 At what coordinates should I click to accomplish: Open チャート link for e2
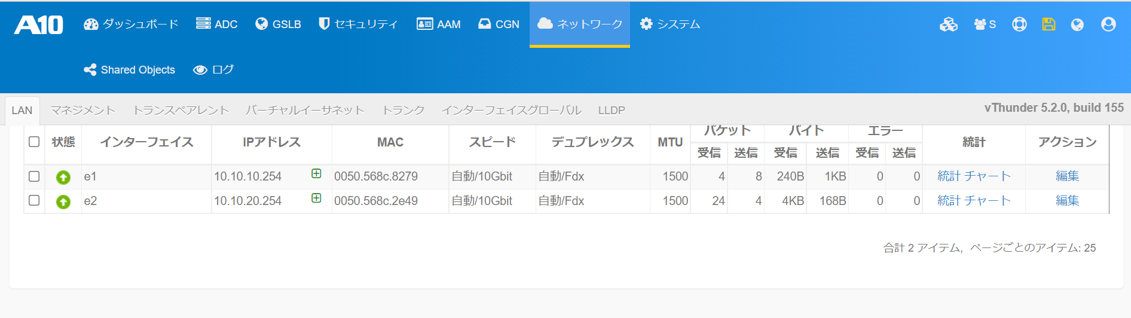988,201
